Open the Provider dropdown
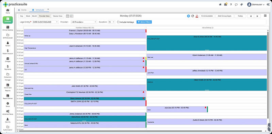 84,22
